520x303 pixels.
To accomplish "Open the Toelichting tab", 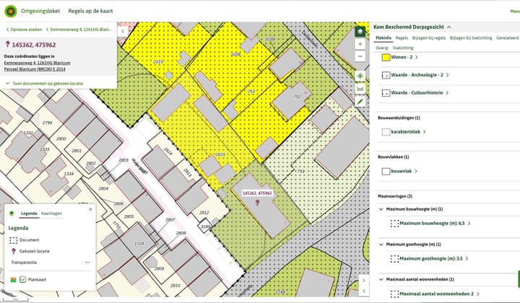I will click(402, 47).
